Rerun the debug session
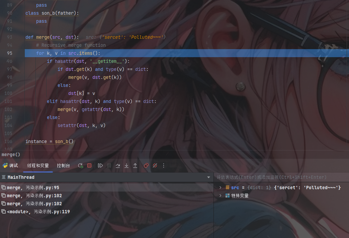This screenshot has height=238, width=349. [80, 165]
